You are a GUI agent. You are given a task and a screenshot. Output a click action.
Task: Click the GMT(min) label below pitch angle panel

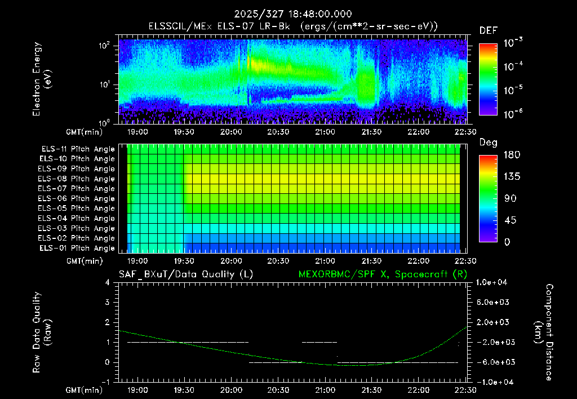(x=85, y=261)
